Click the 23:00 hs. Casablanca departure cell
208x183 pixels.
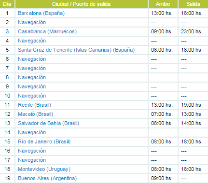(192, 31)
